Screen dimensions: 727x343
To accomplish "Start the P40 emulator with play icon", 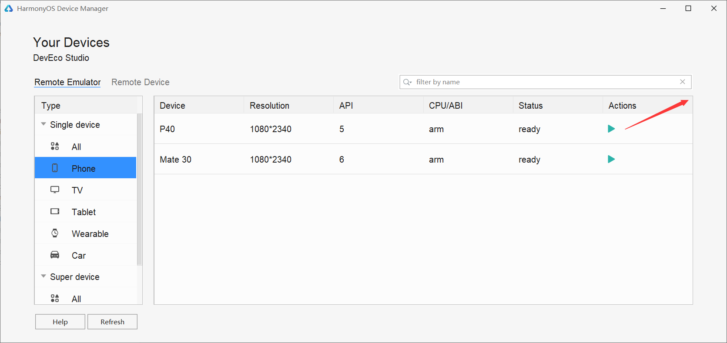I will point(611,129).
